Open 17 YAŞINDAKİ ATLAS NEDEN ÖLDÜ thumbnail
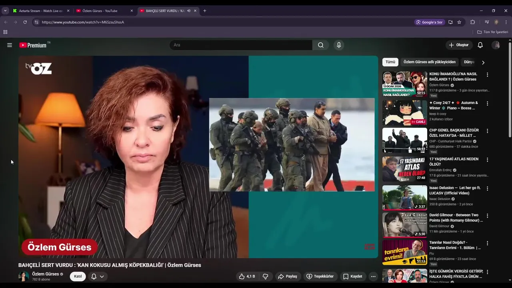This screenshot has width=512, height=288. 405,169
